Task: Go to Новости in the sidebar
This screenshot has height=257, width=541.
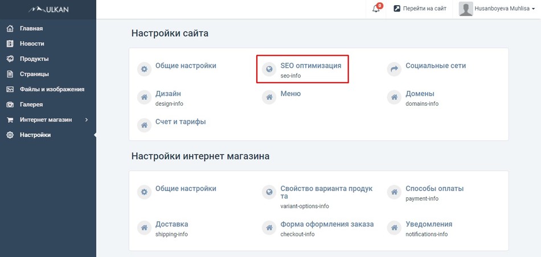Action: (x=32, y=44)
